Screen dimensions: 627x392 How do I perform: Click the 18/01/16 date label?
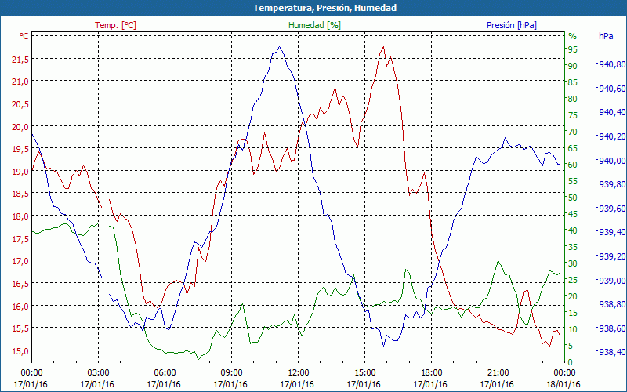[564, 384]
